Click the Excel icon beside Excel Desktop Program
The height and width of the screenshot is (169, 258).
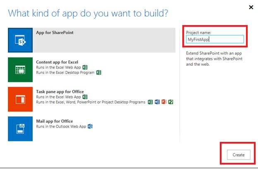99,72
